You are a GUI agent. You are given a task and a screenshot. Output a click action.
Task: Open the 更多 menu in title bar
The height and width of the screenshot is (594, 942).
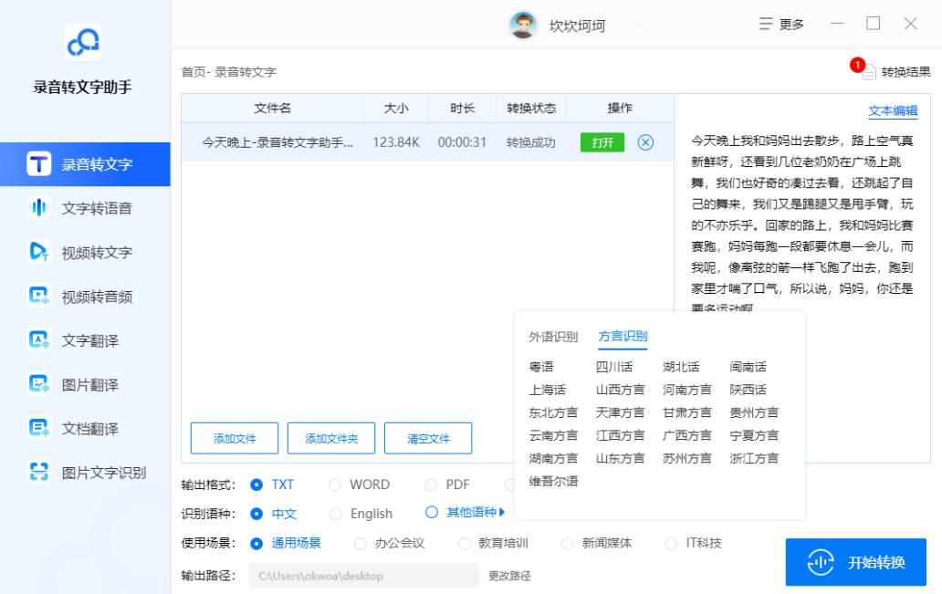781,25
